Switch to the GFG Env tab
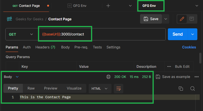The height and width of the screenshot is (111, 203). [77, 6]
